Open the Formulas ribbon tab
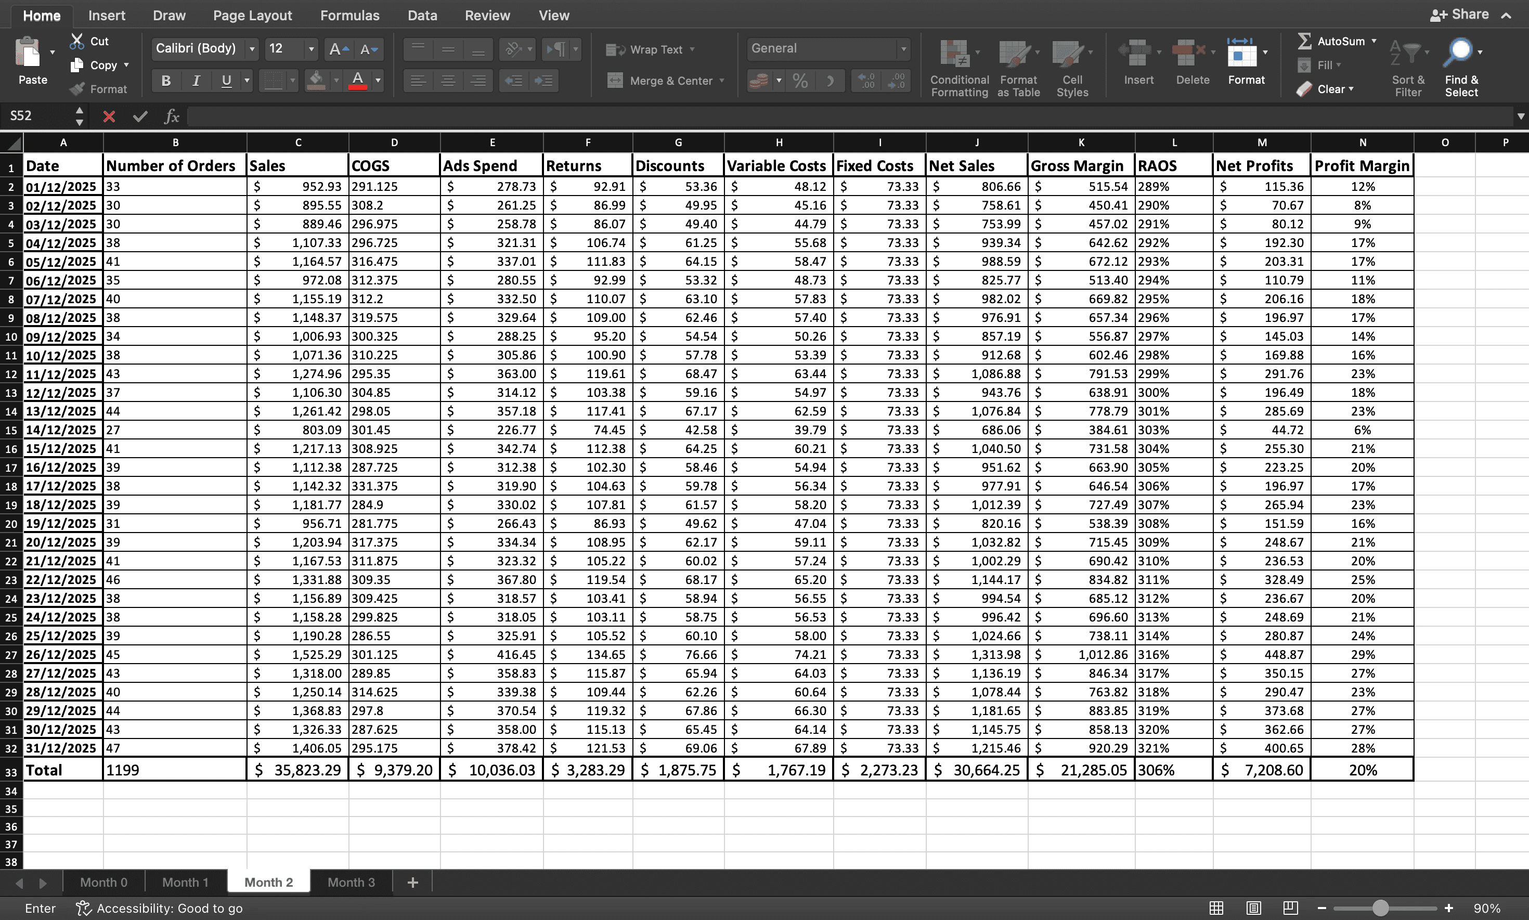This screenshot has height=920, width=1529. tap(349, 16)
